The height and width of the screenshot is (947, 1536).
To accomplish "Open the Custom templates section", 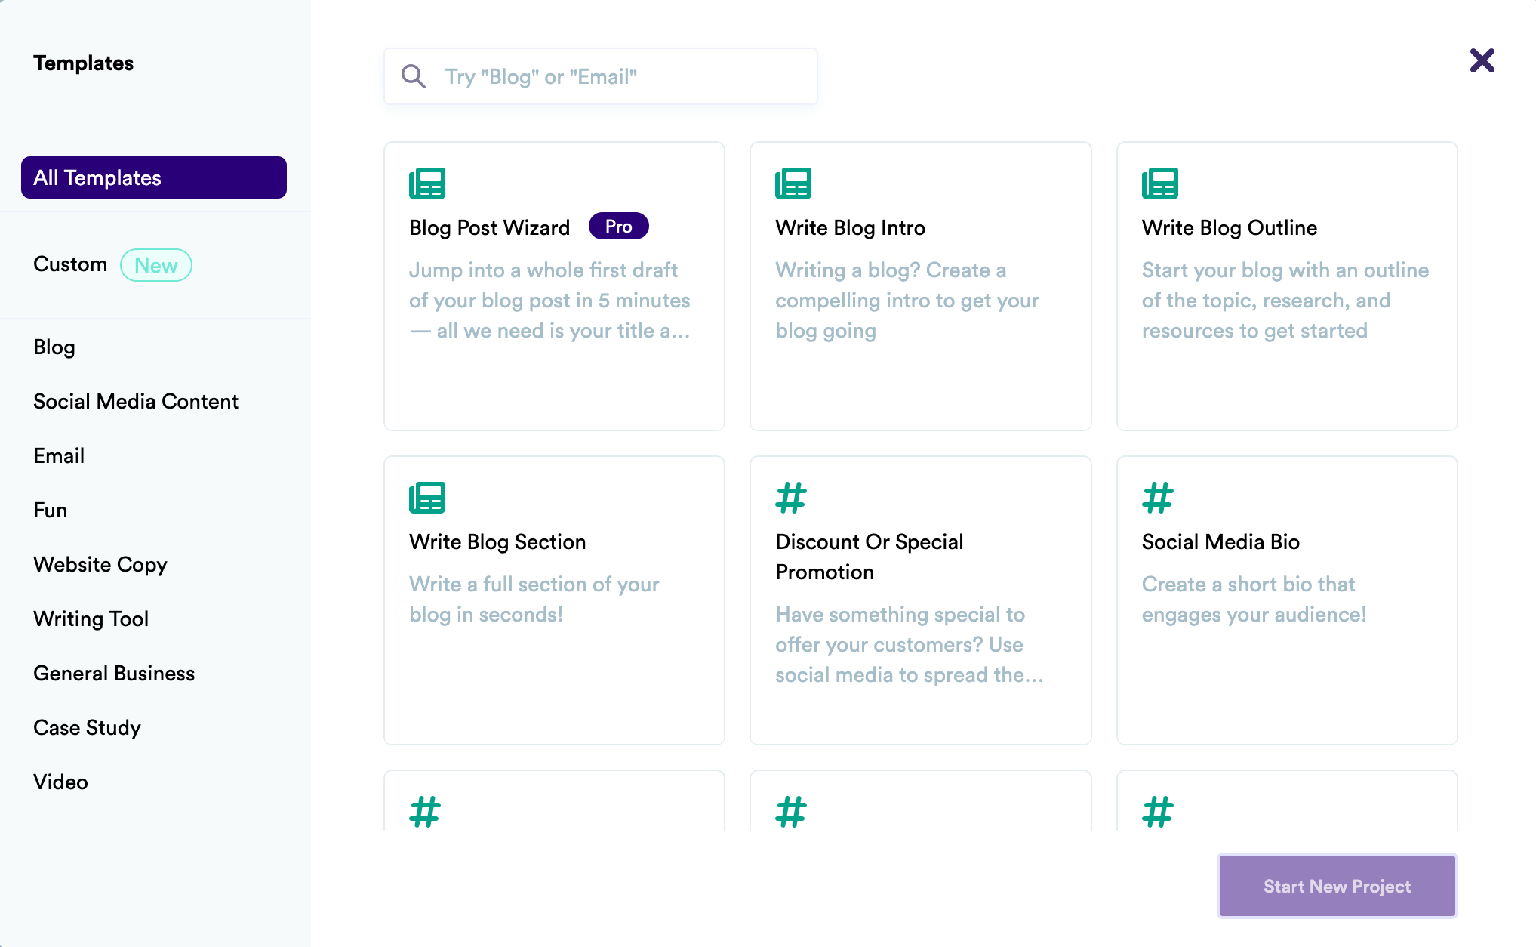I will (70, 264).
